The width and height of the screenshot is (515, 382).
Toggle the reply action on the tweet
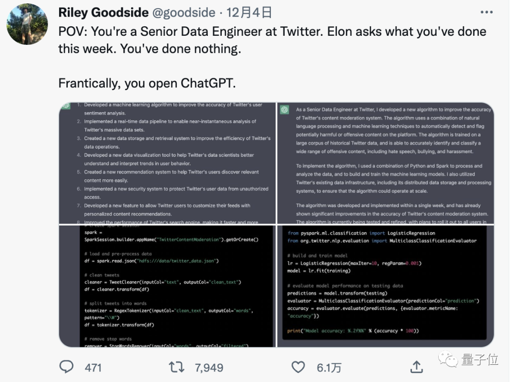(x=67, y=367)
